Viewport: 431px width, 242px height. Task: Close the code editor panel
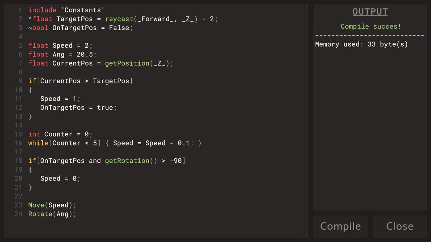pyautogui.click(x=400, y=226)
